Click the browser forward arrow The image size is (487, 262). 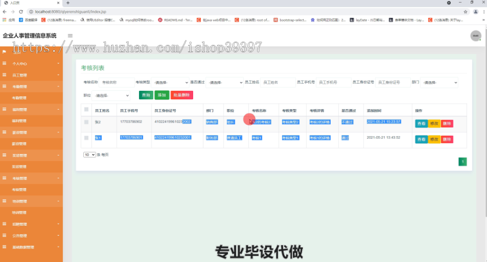pyautogui.click(x=13, y=12)
